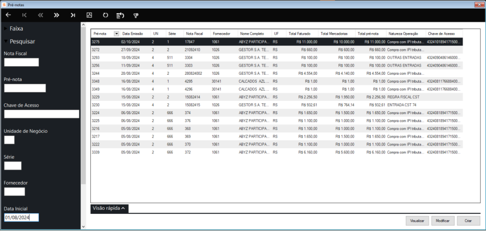Image resolution: width=486 pixels, height=231 pixels.
Task: Click scroll-down arrow of sidebar scrollbar
Action: 83,227
